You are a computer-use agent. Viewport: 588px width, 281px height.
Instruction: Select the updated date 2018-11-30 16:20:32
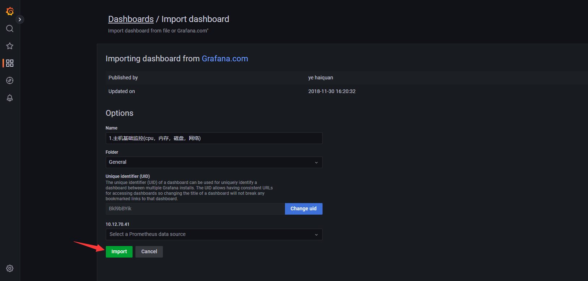coord(332,91)
